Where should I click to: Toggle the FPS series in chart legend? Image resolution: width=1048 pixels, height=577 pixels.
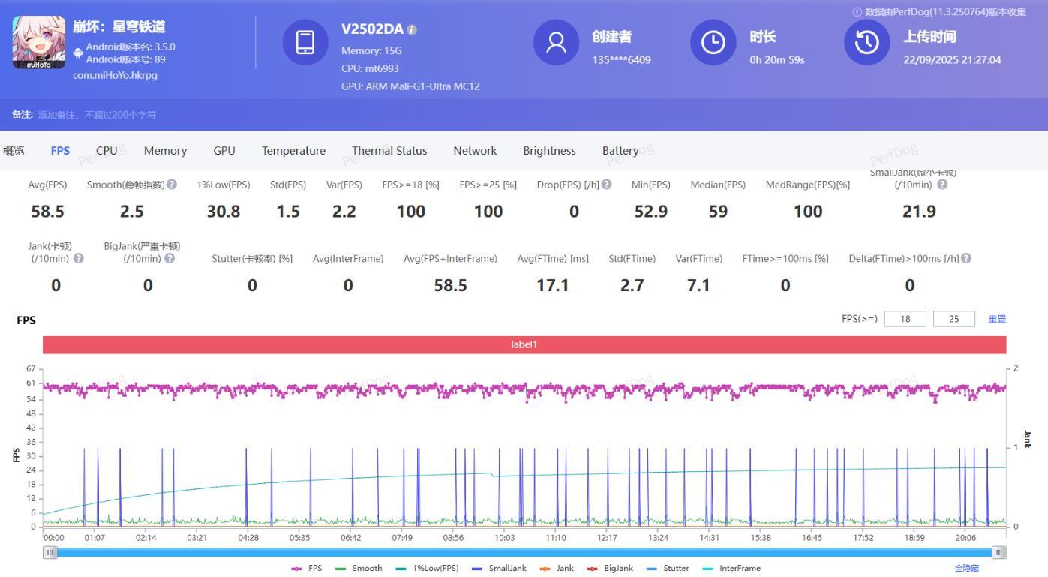[307, 569]
